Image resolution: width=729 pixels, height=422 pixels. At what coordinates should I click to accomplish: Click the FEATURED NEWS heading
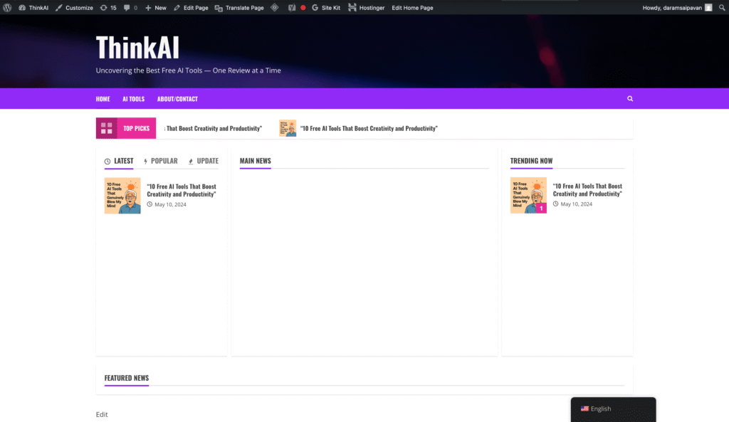(x=127, y=378)
